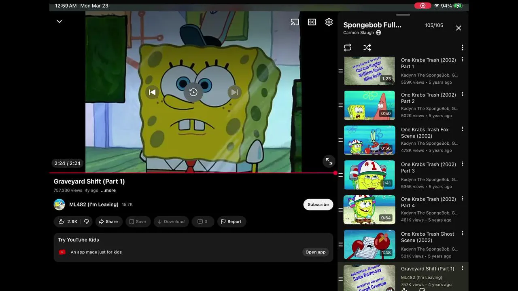Like the video with 2.9K likes
518x291 pixels.
tap(68, 221)
